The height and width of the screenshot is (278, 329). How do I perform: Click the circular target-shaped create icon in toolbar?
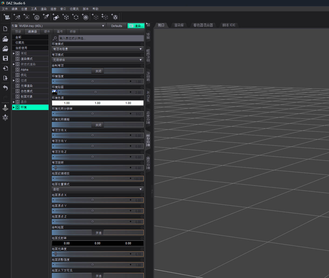tap(85, 17)
